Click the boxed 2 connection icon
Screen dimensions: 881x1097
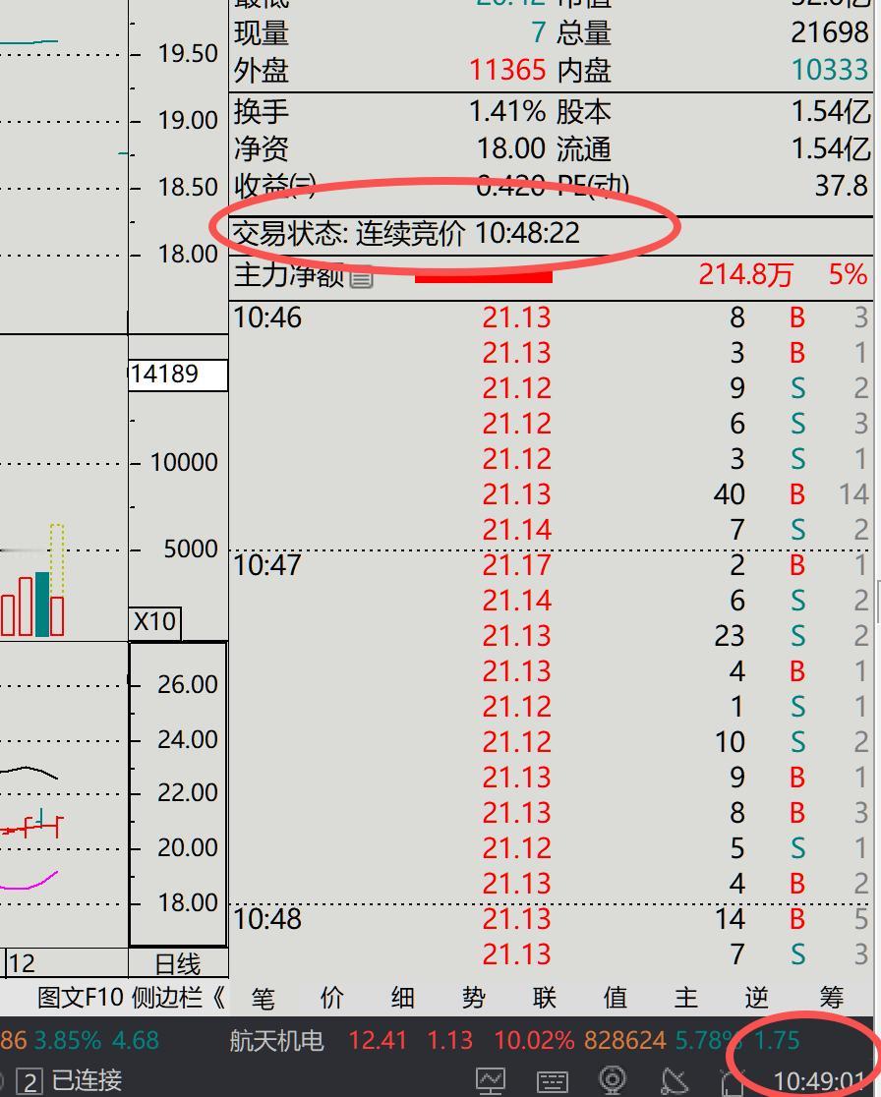(29, 1082)
